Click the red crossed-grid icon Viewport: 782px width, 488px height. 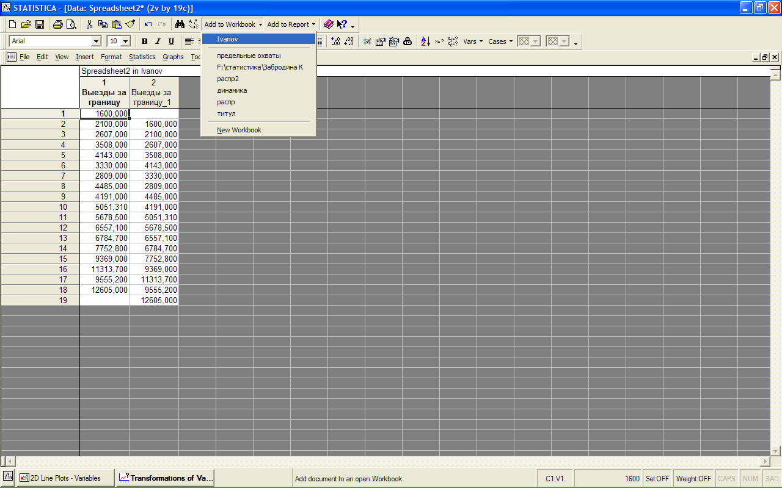(367, 41)
